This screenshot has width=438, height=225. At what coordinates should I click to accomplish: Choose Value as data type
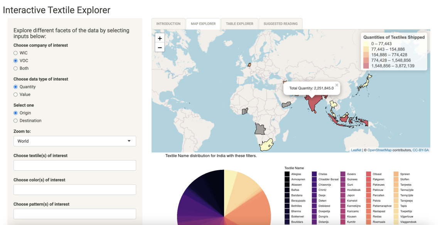pos(16,95)
